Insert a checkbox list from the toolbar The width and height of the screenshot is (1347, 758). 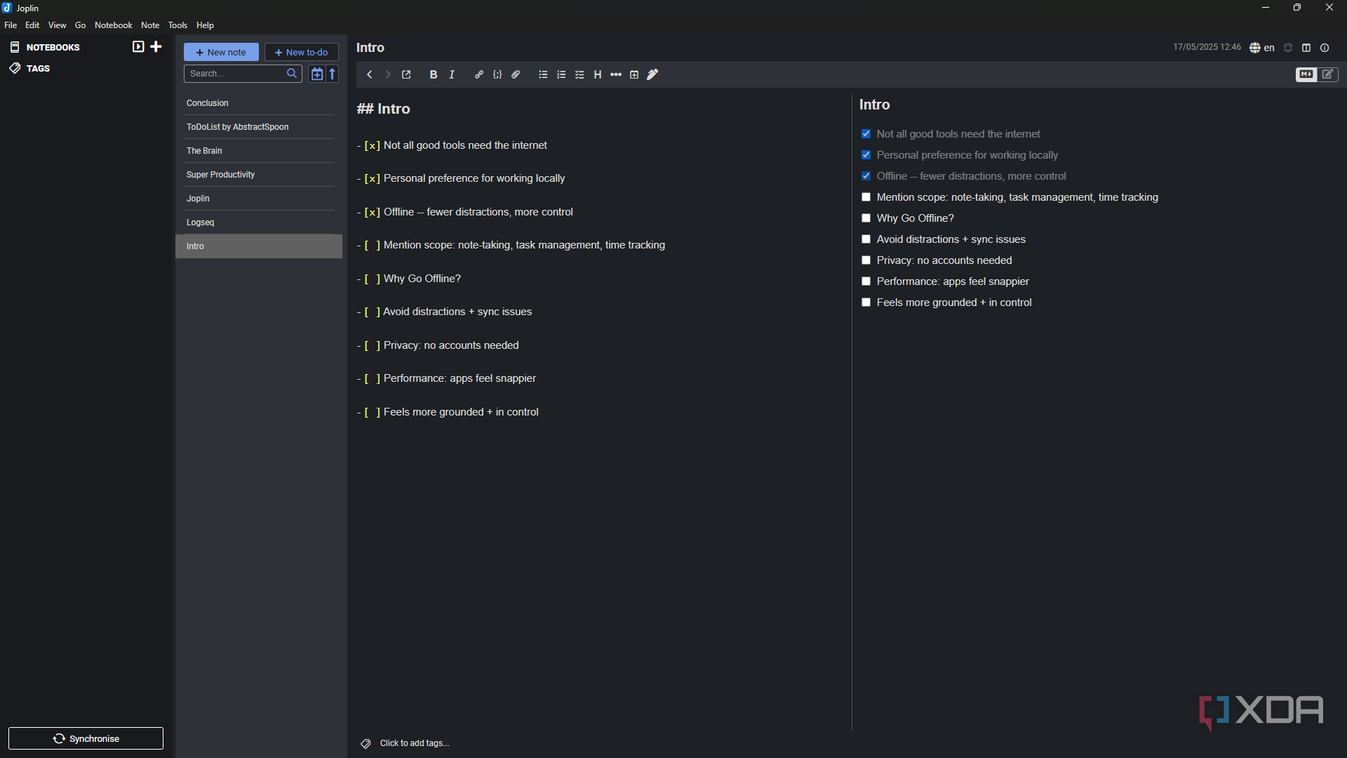579,75
